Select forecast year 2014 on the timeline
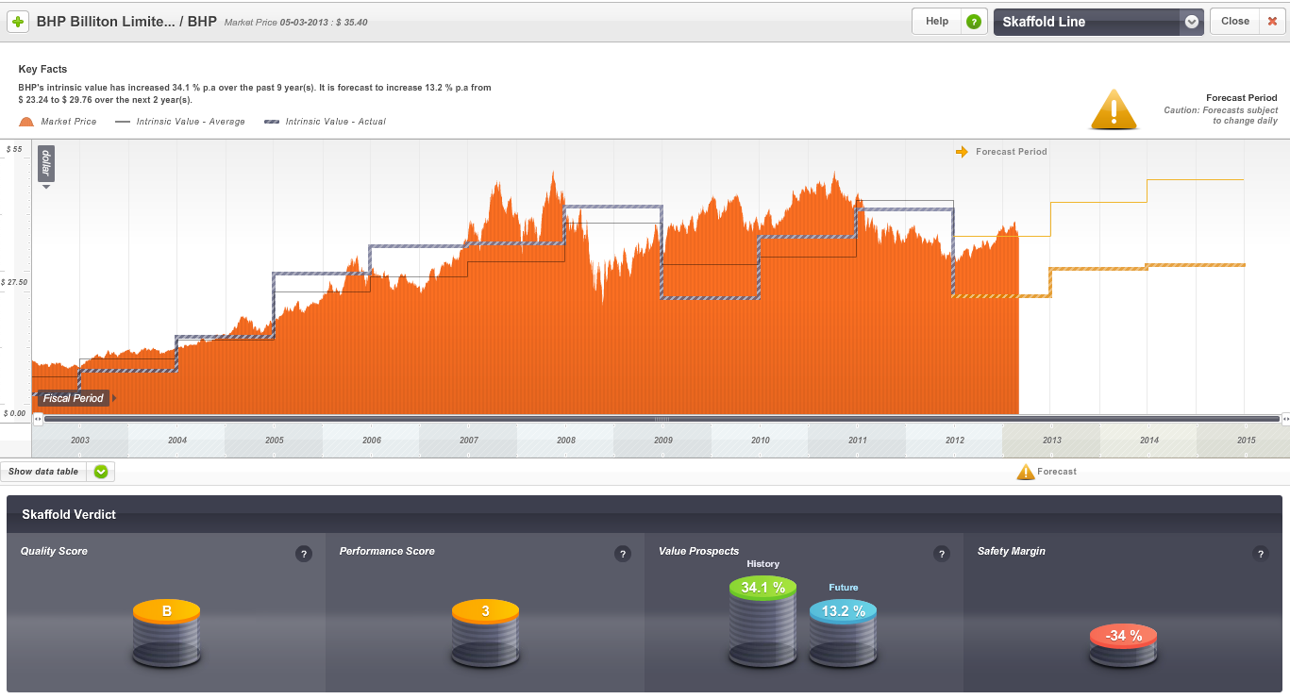1290x699 pixels. [1149, 441]
